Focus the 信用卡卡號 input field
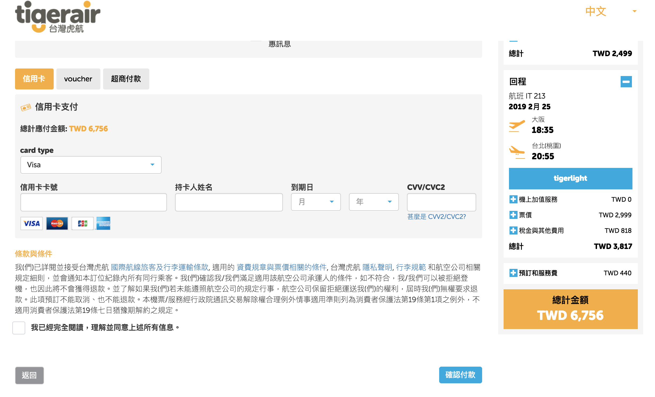This screenshot has height=397, width=655. pyautogui.click(x=93, y=202)
